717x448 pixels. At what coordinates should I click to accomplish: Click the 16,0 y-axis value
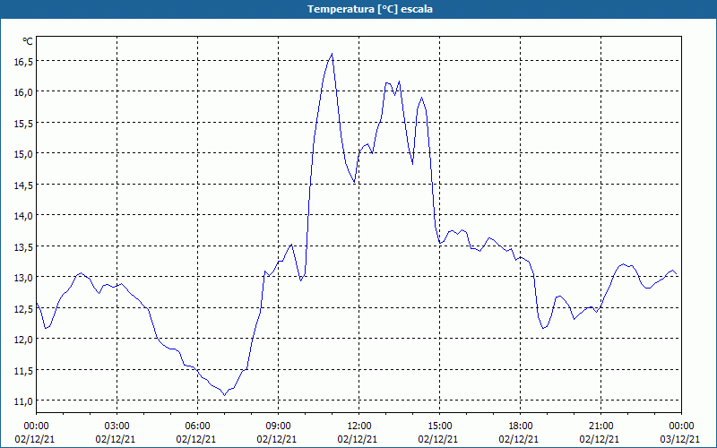[x=23, y=92]
